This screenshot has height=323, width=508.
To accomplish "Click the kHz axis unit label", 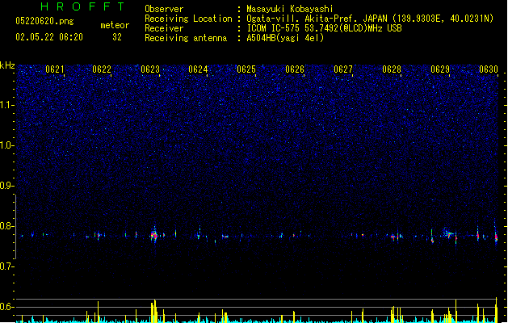I will tap(7, 65).
